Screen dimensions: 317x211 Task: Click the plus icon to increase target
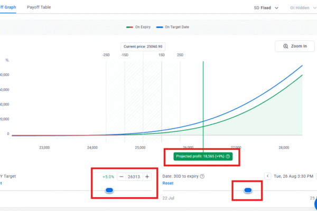[147, 177]
